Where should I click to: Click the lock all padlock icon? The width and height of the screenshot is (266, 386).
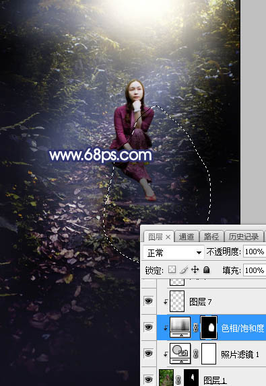[206, 270]
